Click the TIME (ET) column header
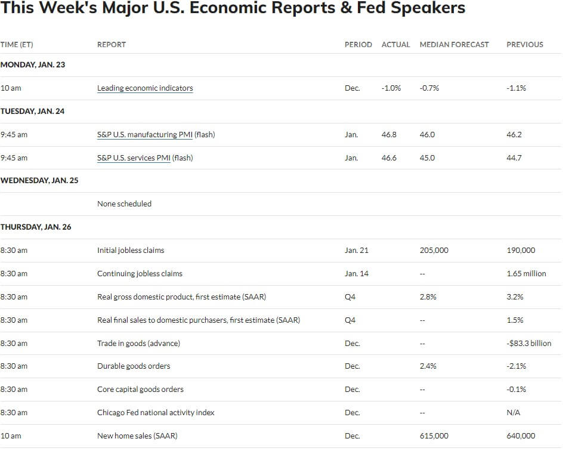The image size is (563, 451). click(x=17, y=45)
